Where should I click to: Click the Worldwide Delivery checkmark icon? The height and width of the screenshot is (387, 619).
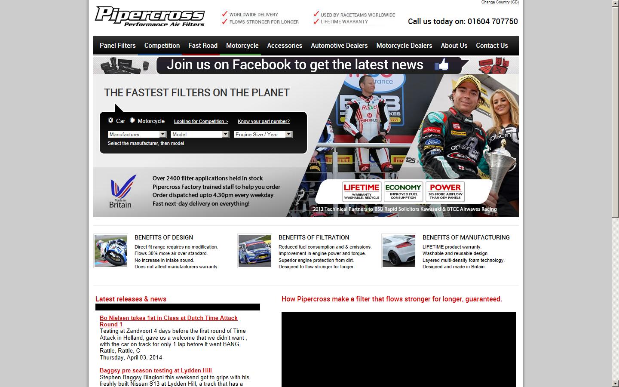coord(224,14)
